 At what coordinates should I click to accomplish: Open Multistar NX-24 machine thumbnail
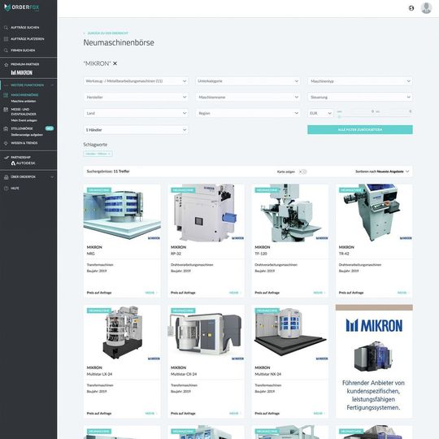290,333
